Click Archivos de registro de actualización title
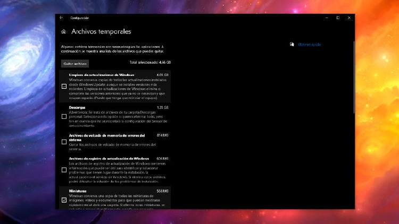 tap(109, 159)
